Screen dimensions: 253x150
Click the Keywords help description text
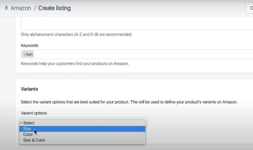click(75, 63)
